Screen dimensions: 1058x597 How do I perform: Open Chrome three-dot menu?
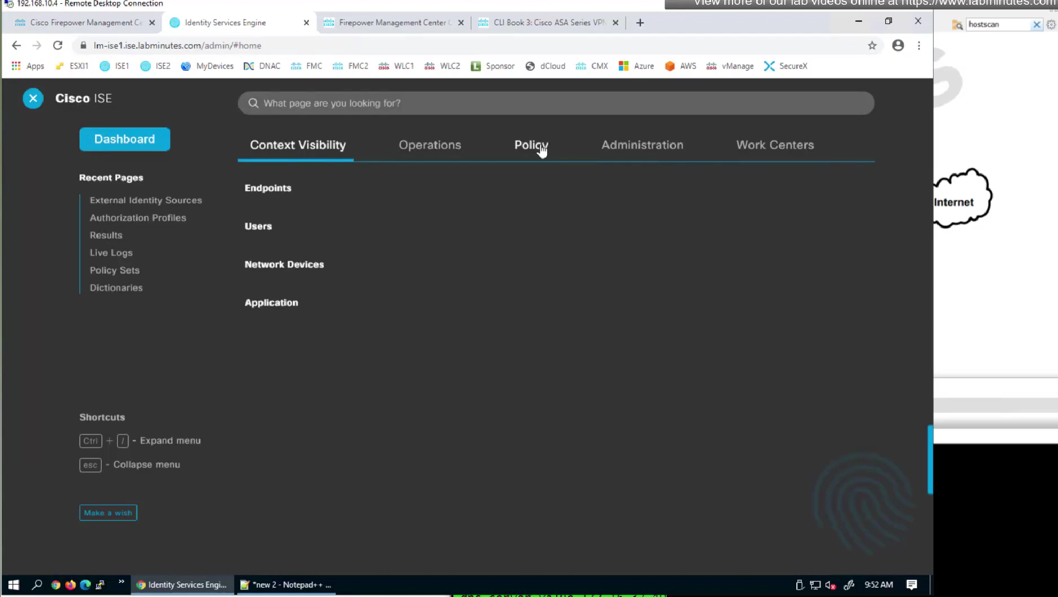coord(919,45)
